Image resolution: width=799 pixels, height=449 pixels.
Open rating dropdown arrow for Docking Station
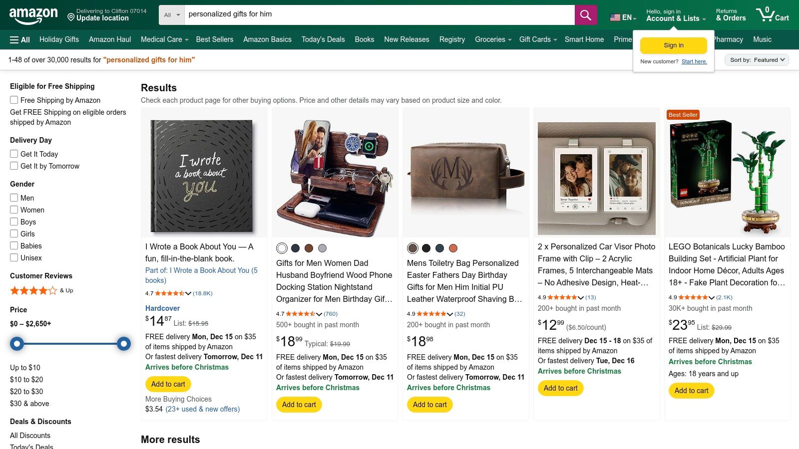click(319, 314)
